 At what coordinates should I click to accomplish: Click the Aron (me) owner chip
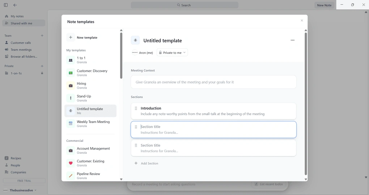pyautogui.click(x=143, y=53)
